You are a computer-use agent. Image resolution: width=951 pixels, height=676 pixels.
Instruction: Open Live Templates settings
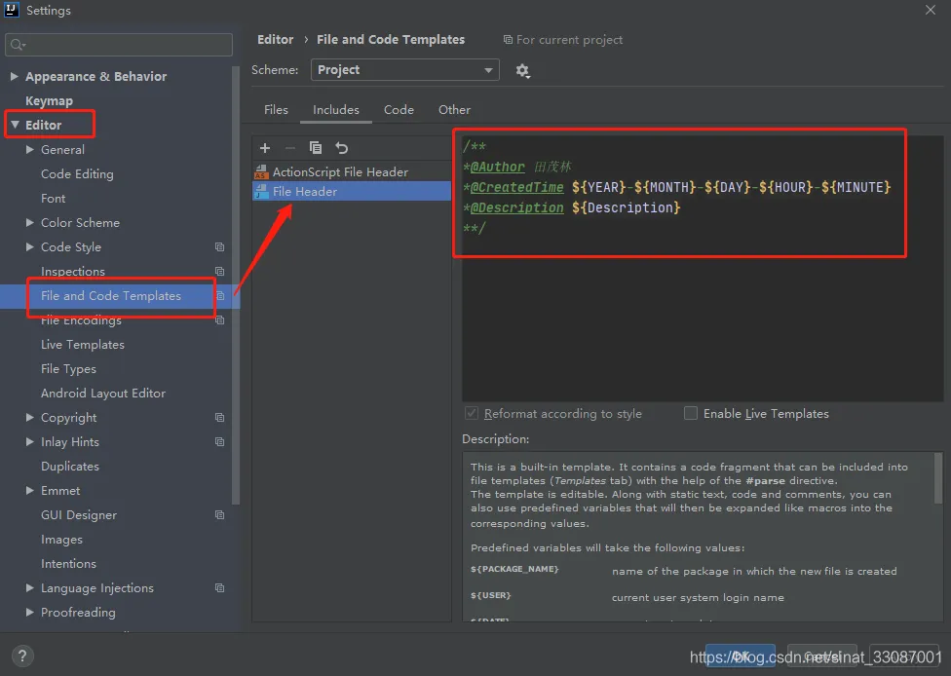point(83,345)
